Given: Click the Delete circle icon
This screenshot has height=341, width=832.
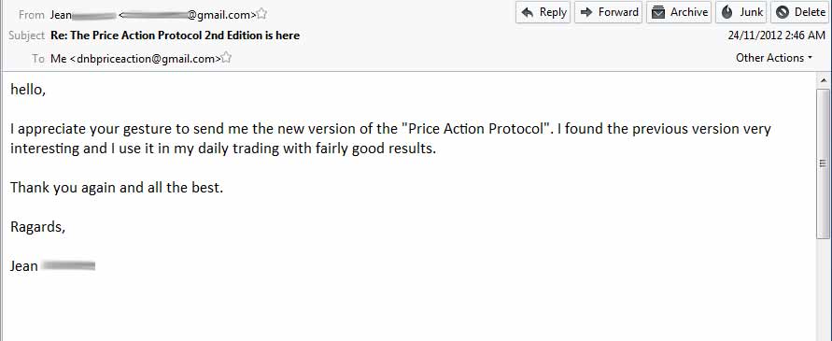Looking at the screenshot, I should pos(783,12).
